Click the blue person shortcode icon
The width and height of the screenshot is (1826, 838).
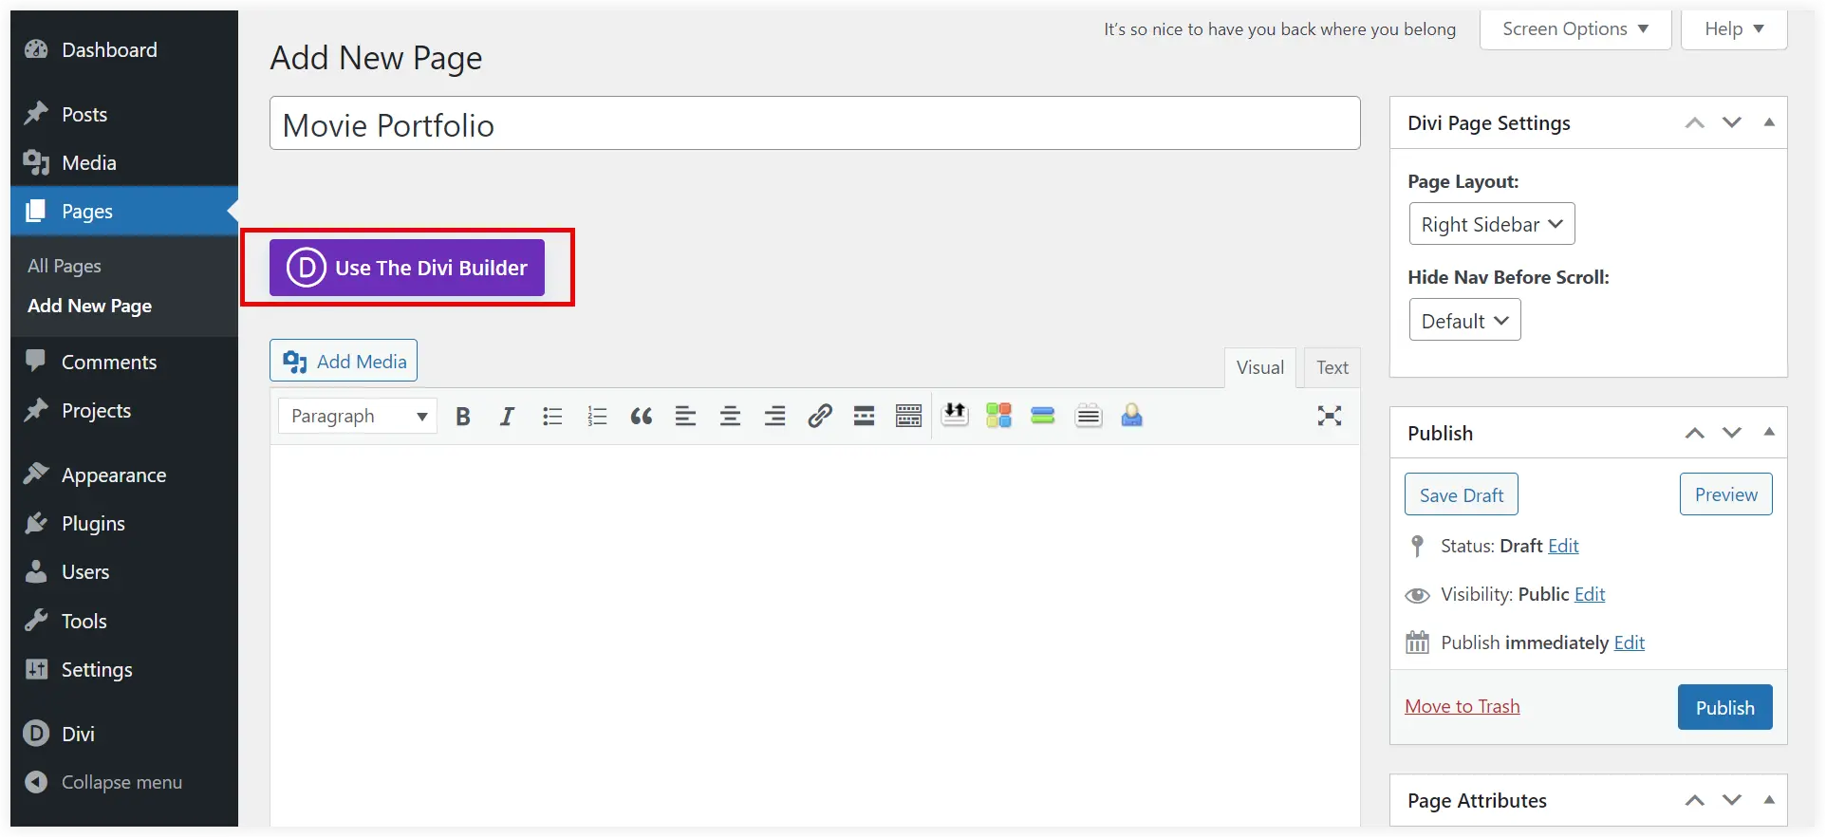click(1131, 415)
